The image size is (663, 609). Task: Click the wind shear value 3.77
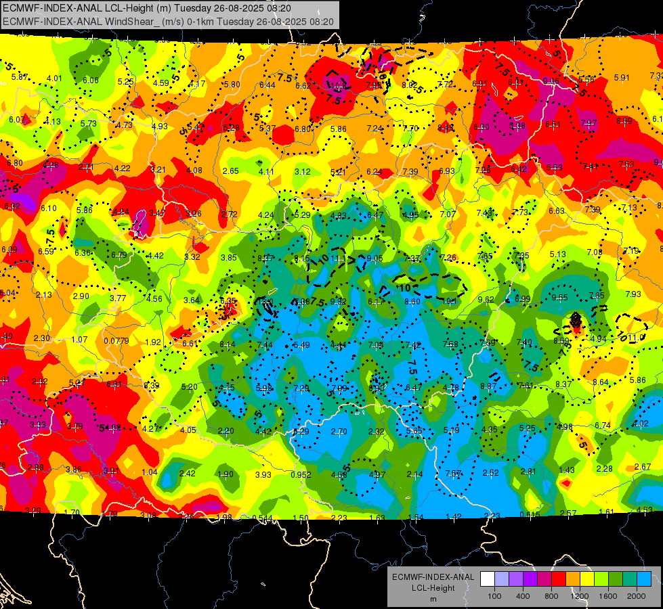click(118, 298)
